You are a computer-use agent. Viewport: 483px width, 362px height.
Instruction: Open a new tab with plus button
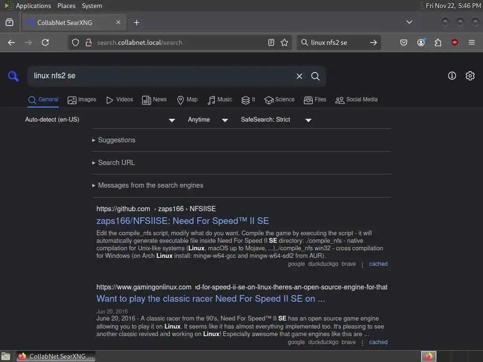[136, 23]
